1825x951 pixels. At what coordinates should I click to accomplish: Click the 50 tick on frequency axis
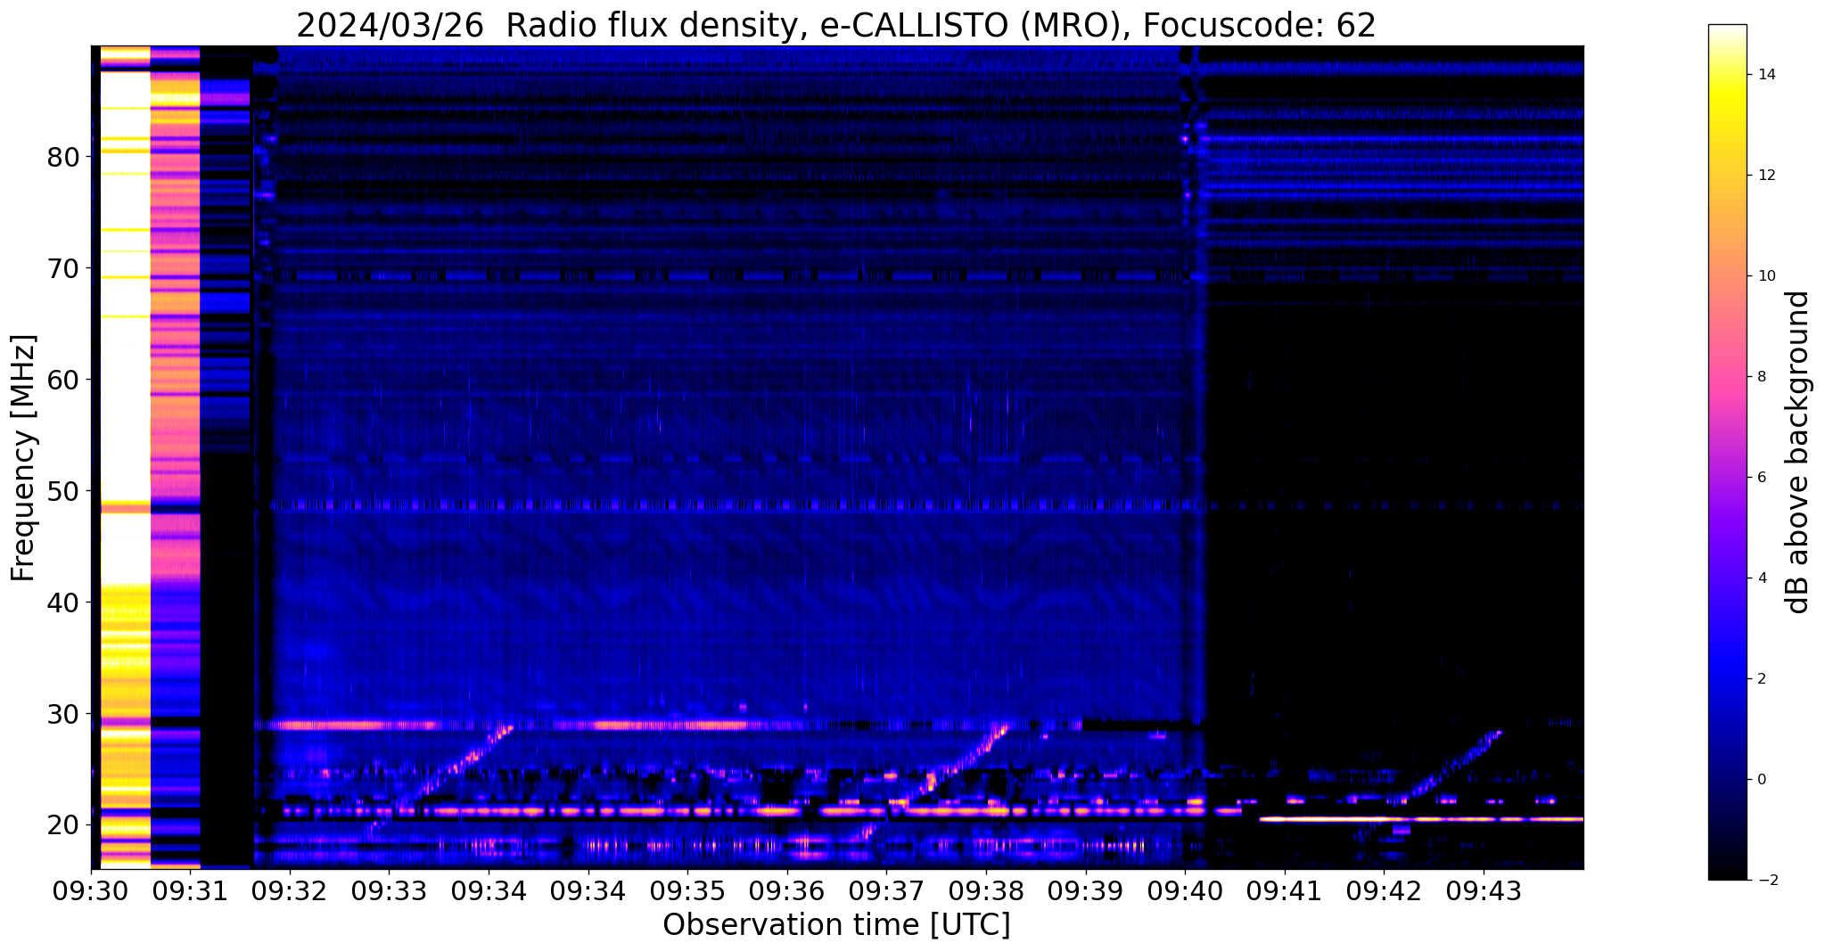click(63, 491)
